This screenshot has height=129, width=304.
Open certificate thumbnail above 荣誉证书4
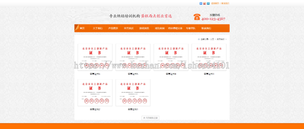pyautogui.click(x=171, y=57)
